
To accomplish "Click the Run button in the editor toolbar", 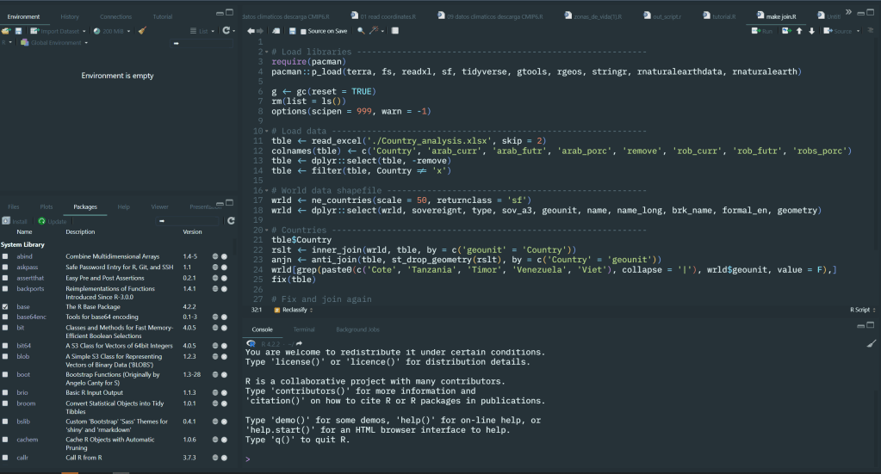I will [x=762, y=31].
